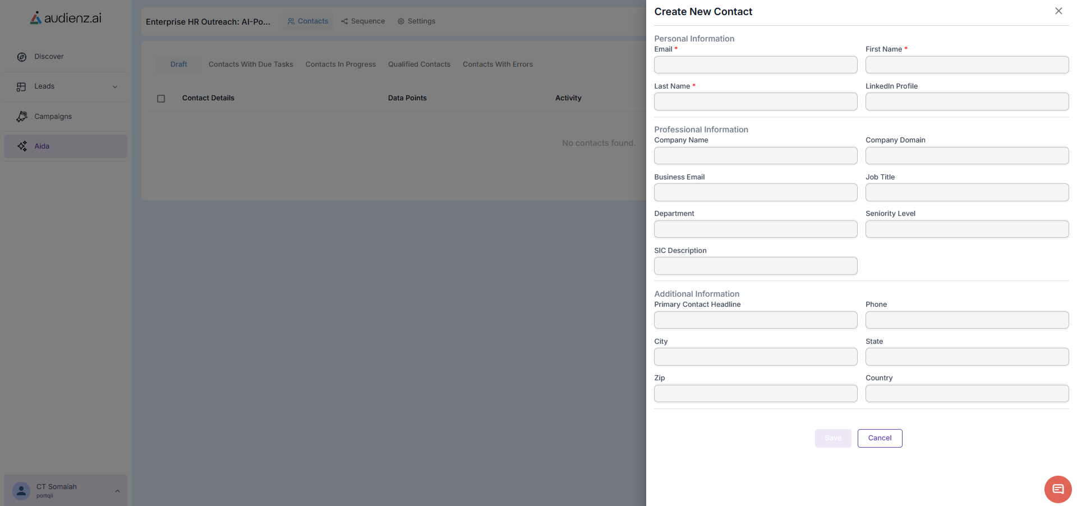Focus the Last Name input field
Screen dimensions: 1077x506
tap(756, 102)
